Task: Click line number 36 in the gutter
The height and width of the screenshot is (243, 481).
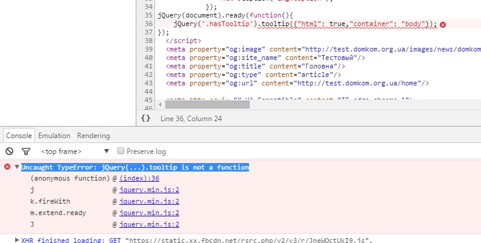Action: coord(148,24)
